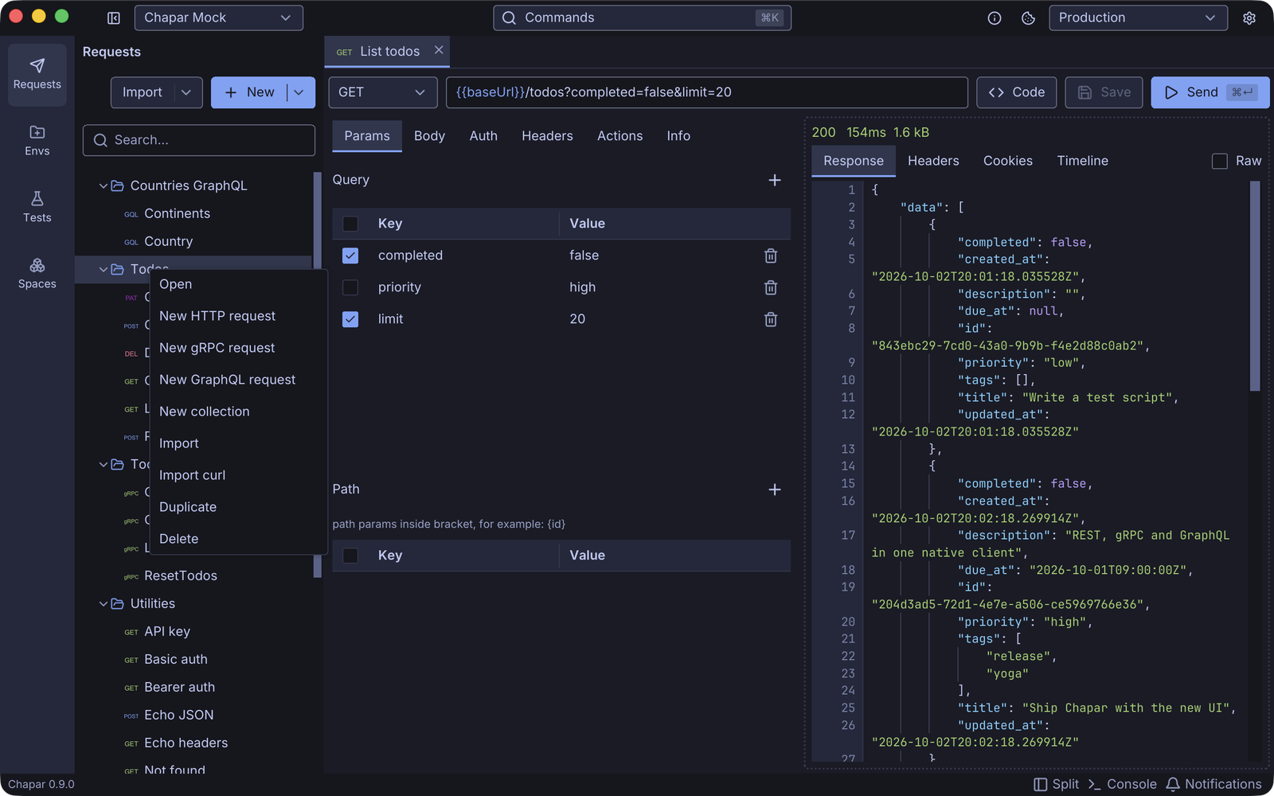Screen dimensions: 1274x796
Task: Toggle Split view in the status bar
Action: coord(1057,784)
